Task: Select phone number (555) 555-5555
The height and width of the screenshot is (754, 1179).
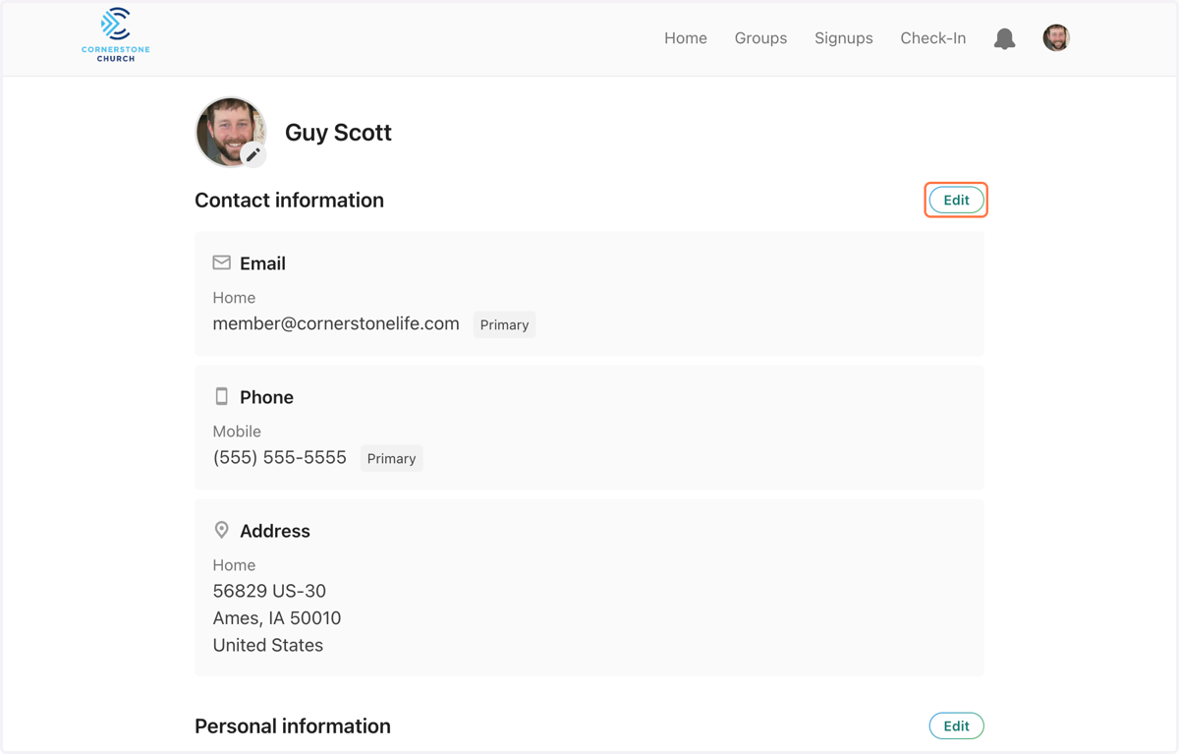Action: [x=280, y=457]
